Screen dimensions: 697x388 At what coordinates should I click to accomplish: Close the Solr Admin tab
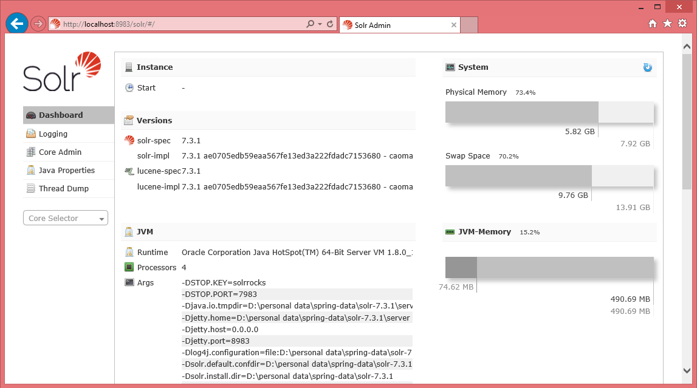tap(454, 25)
